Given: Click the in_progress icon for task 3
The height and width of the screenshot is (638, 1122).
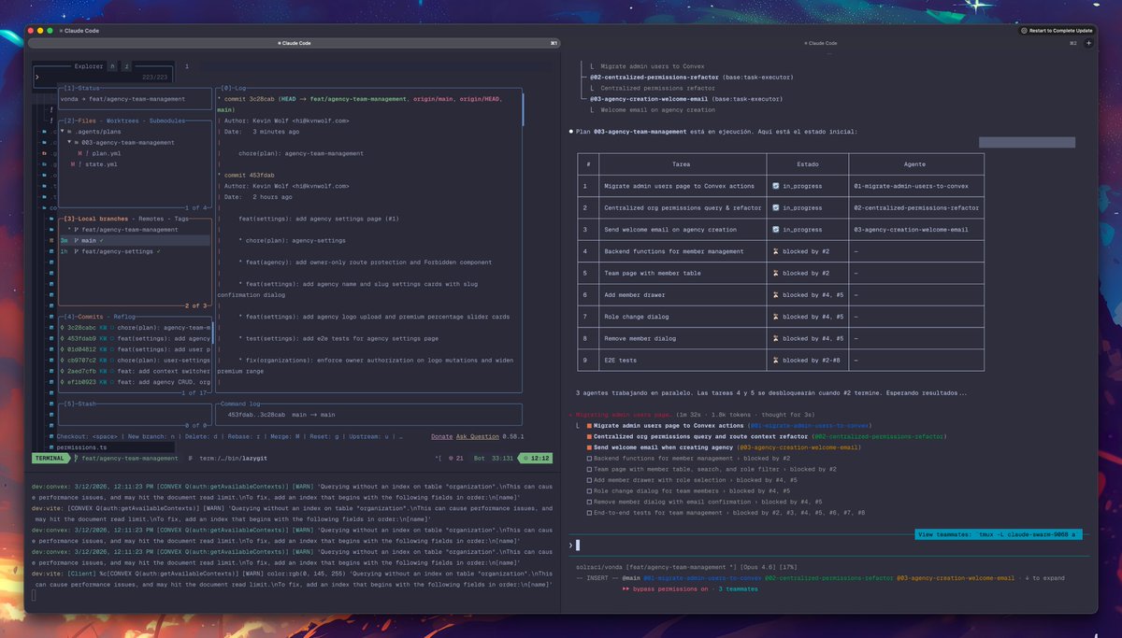Looking at the screenshot, I should 776,229.
